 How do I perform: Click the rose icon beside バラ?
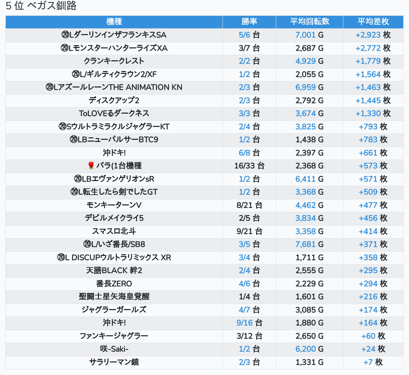click(91, 166)
